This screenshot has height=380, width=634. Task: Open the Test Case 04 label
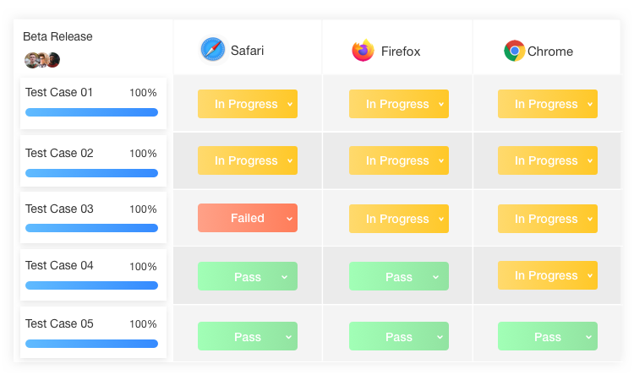(59, 266)
